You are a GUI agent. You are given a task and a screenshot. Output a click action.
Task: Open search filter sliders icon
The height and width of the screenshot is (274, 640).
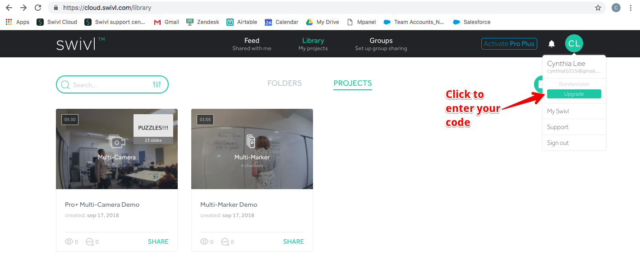click(157, 84)
